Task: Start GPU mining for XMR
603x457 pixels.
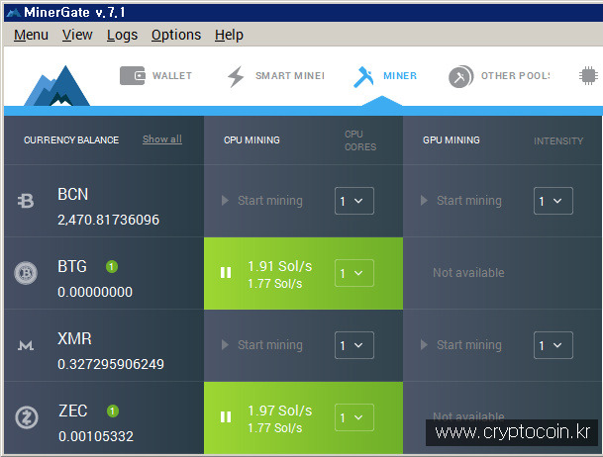Action: pos(461,345)
